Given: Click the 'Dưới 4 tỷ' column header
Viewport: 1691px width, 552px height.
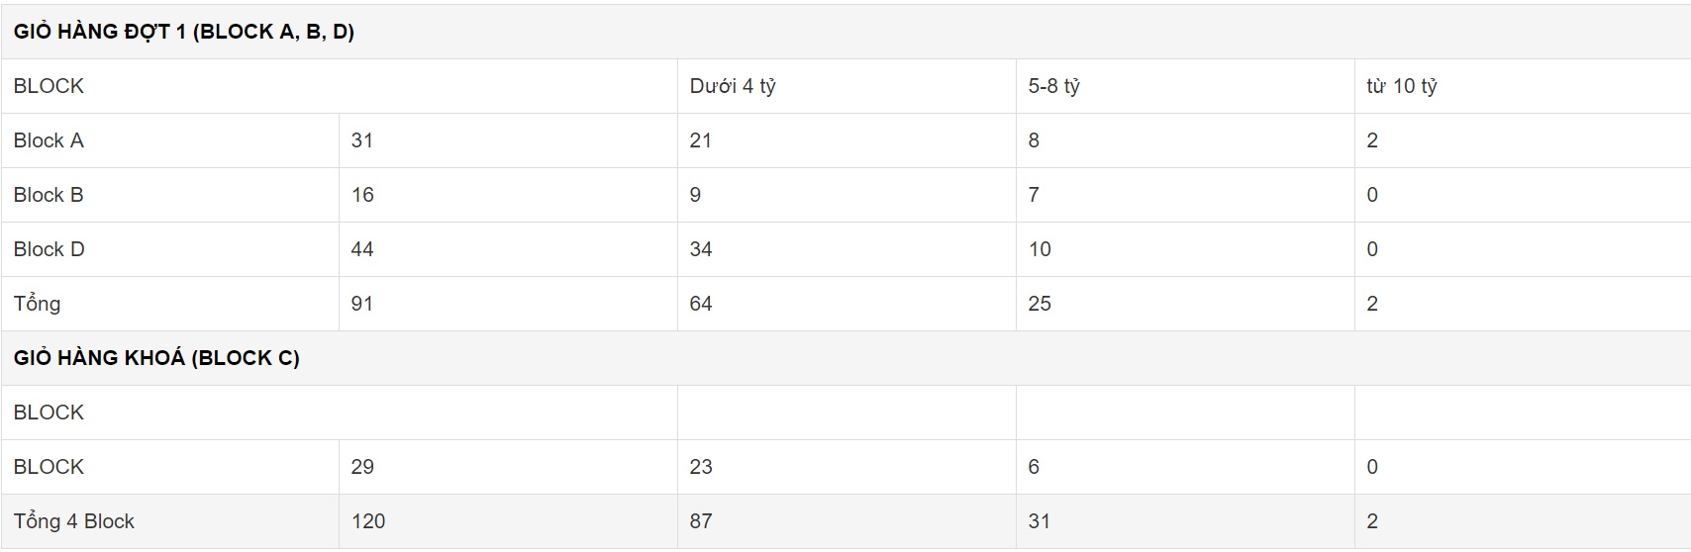Looking at the screenshot, I should coord(733,86).
